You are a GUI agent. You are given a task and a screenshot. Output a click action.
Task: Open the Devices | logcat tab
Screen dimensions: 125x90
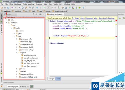pyautogui.click(x=13, y=87)
